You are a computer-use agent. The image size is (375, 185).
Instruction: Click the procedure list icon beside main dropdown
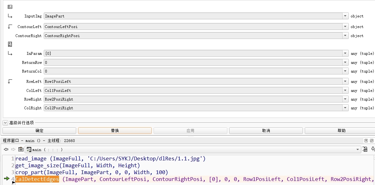pos(21,149)
